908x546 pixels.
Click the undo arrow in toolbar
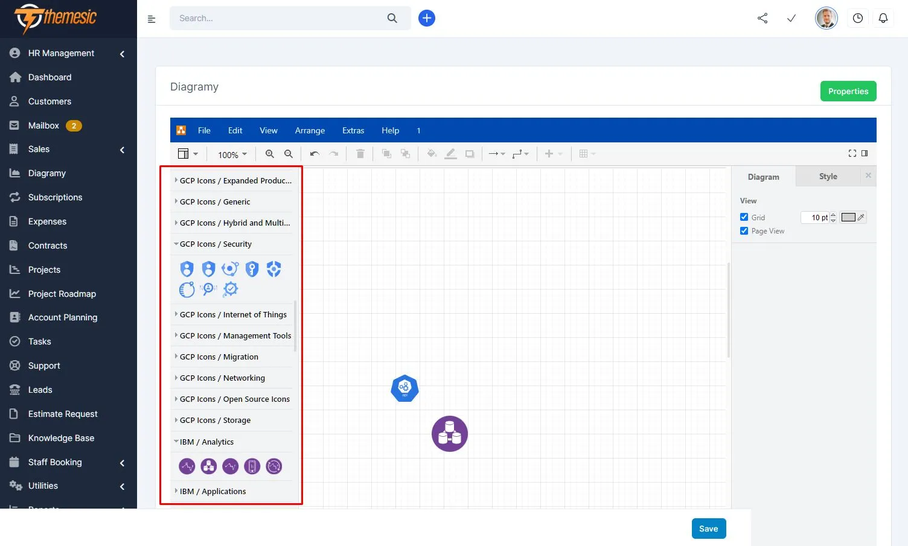click(x=315, y=154)
